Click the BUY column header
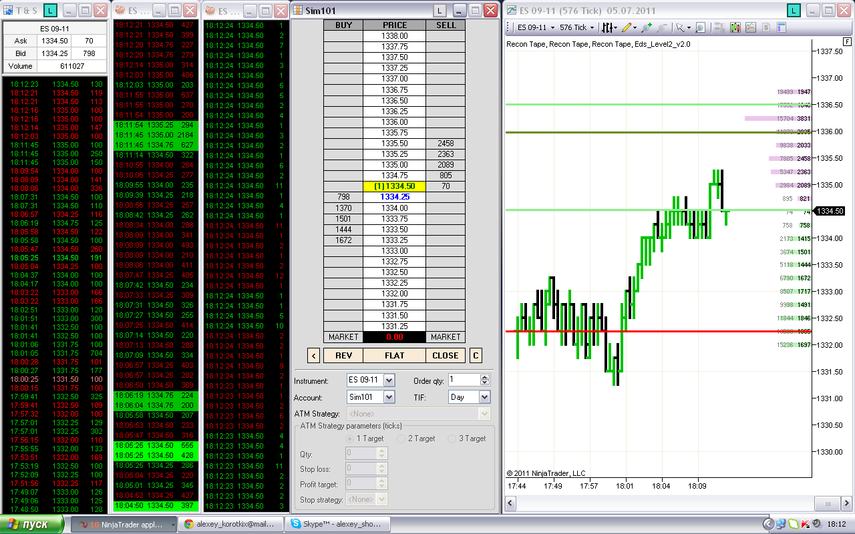The height and width of the screenshot is (534, 855). pos(343,25)
